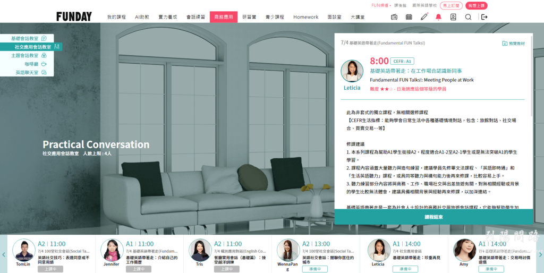Click Tris's teacher avatar
This screenshot has width=544, height=273.
tap(200, 250)
